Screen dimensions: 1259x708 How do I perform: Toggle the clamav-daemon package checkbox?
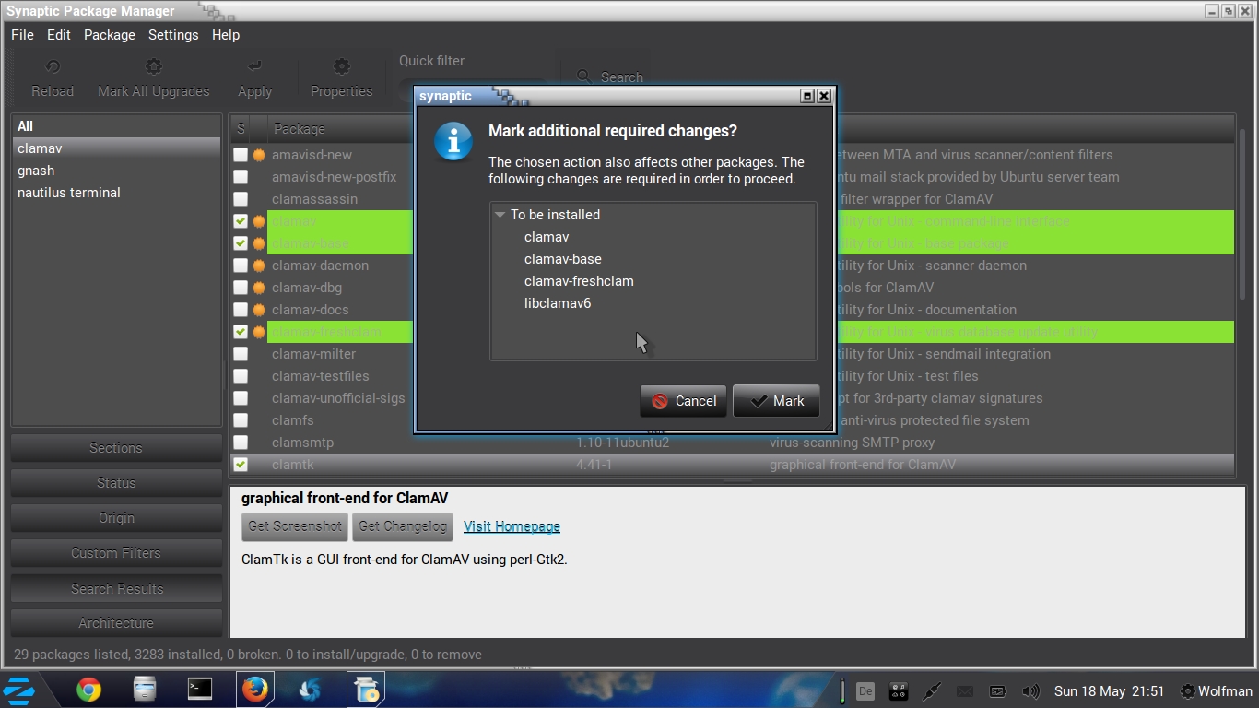[x=241, y=265]
